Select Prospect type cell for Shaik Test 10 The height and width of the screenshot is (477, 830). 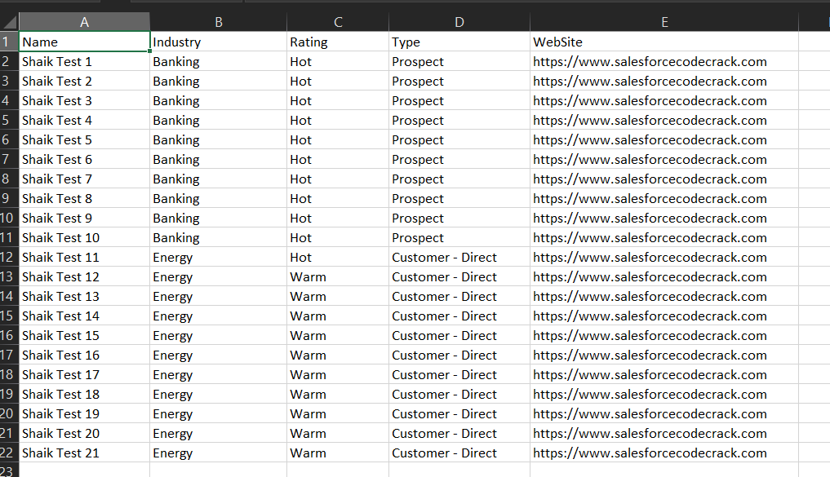pos(459,237)
